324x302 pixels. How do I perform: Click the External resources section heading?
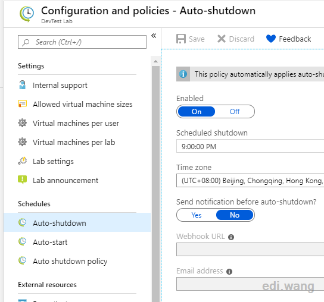coord(47,285)
